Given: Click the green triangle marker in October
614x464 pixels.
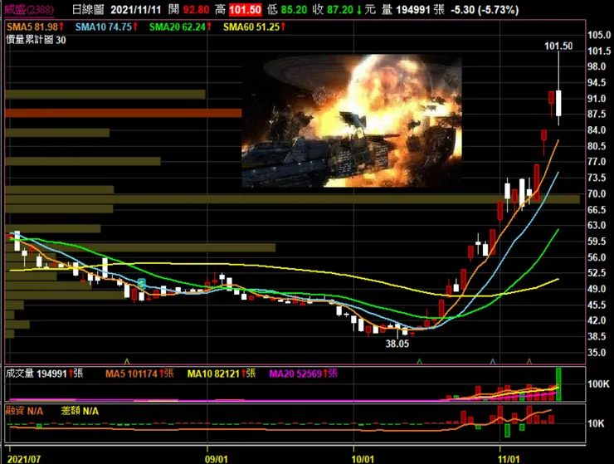Looking at the screenshot, I should coord(419,361).
